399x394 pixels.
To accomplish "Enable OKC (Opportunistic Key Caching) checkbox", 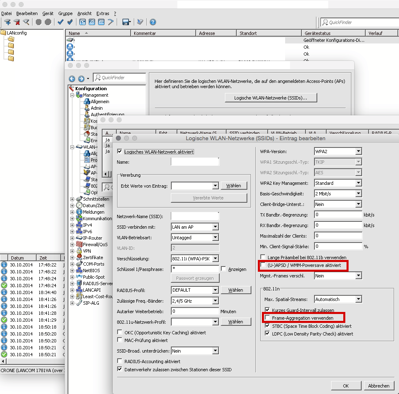I will tap(120, 332).
